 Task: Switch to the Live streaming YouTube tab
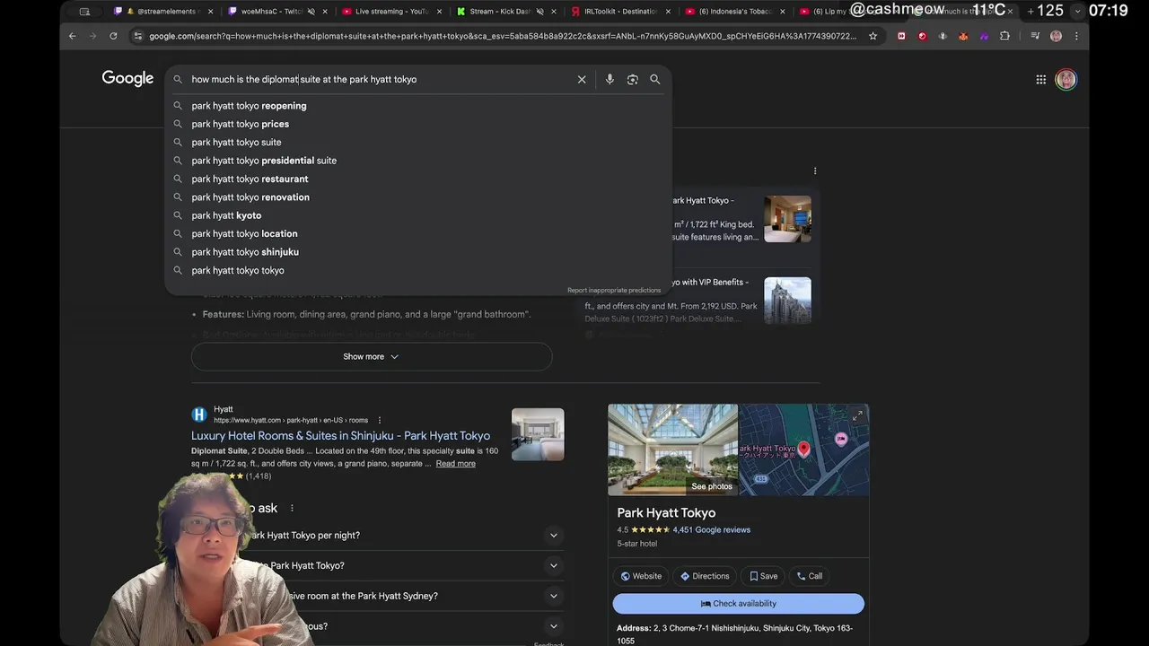pos(390,12)
